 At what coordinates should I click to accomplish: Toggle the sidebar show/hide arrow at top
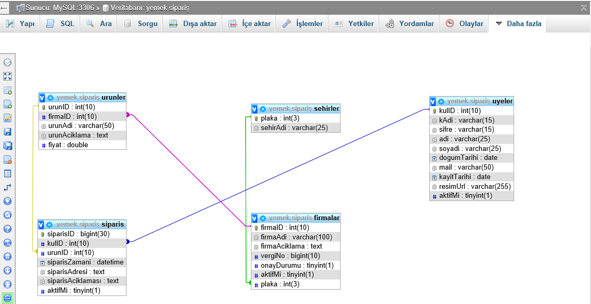(x=7, y=62)
